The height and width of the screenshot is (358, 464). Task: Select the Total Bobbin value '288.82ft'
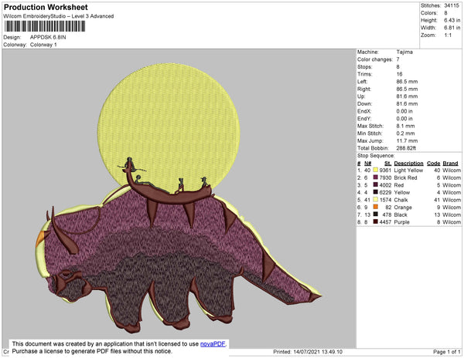[406, 148]
